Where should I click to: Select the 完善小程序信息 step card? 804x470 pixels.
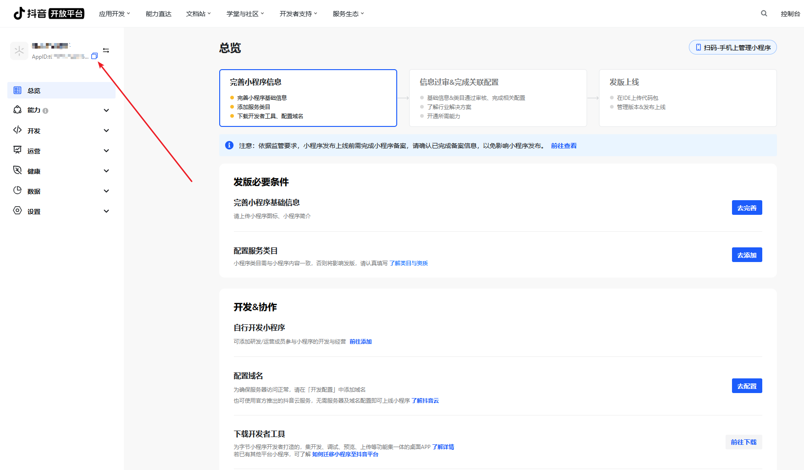point(308,98)
